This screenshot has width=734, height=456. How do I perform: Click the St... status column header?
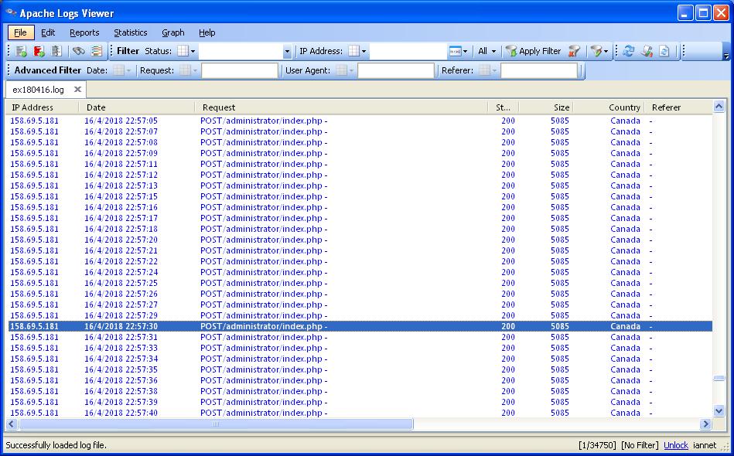tap(504, 107)
